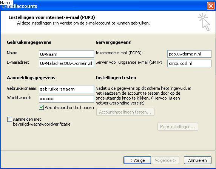Cancel the wizard with Annuleren
Screen dimensions: 216x169
(197, 160)
